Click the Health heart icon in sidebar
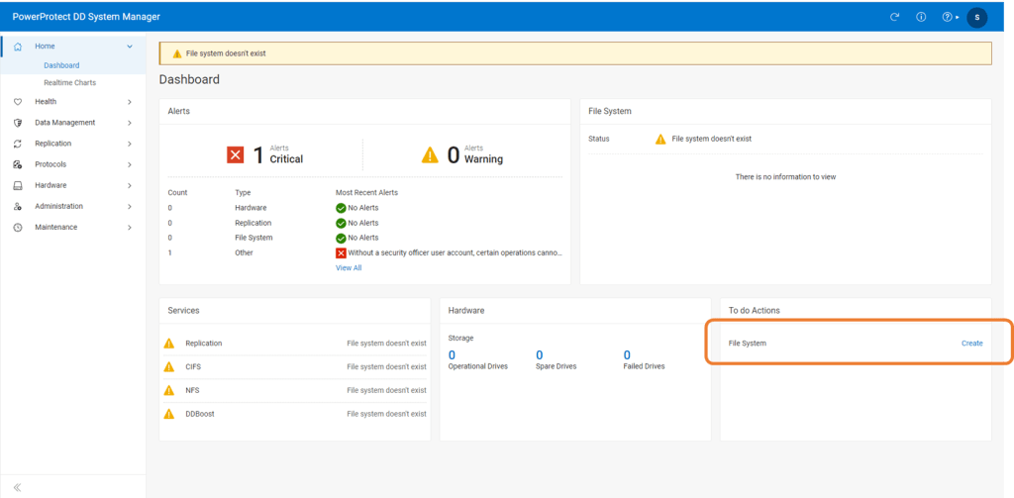The width and height of the screenshot is (1014, 498). pyautogui.click(x=18, y=102)
